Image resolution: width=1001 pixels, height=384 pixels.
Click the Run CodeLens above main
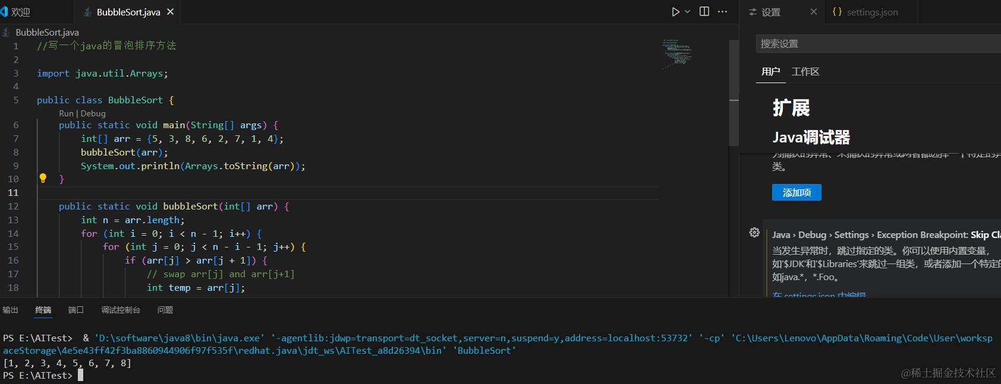click(x=66, y=113)
